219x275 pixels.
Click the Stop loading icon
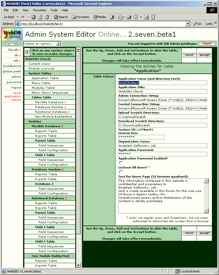33,17
